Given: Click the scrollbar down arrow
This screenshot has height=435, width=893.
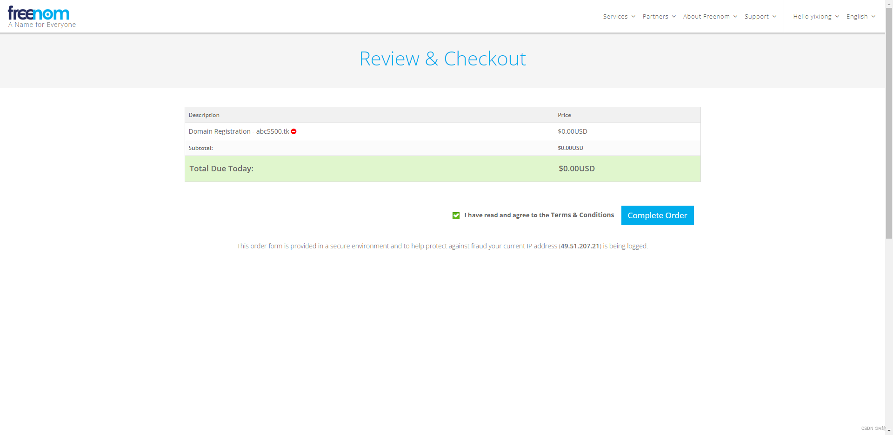Looking at the screenshot, I should coord(889,431).
